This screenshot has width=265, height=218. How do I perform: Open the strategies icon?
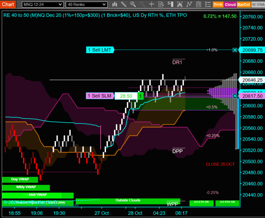tap(189, 4)
